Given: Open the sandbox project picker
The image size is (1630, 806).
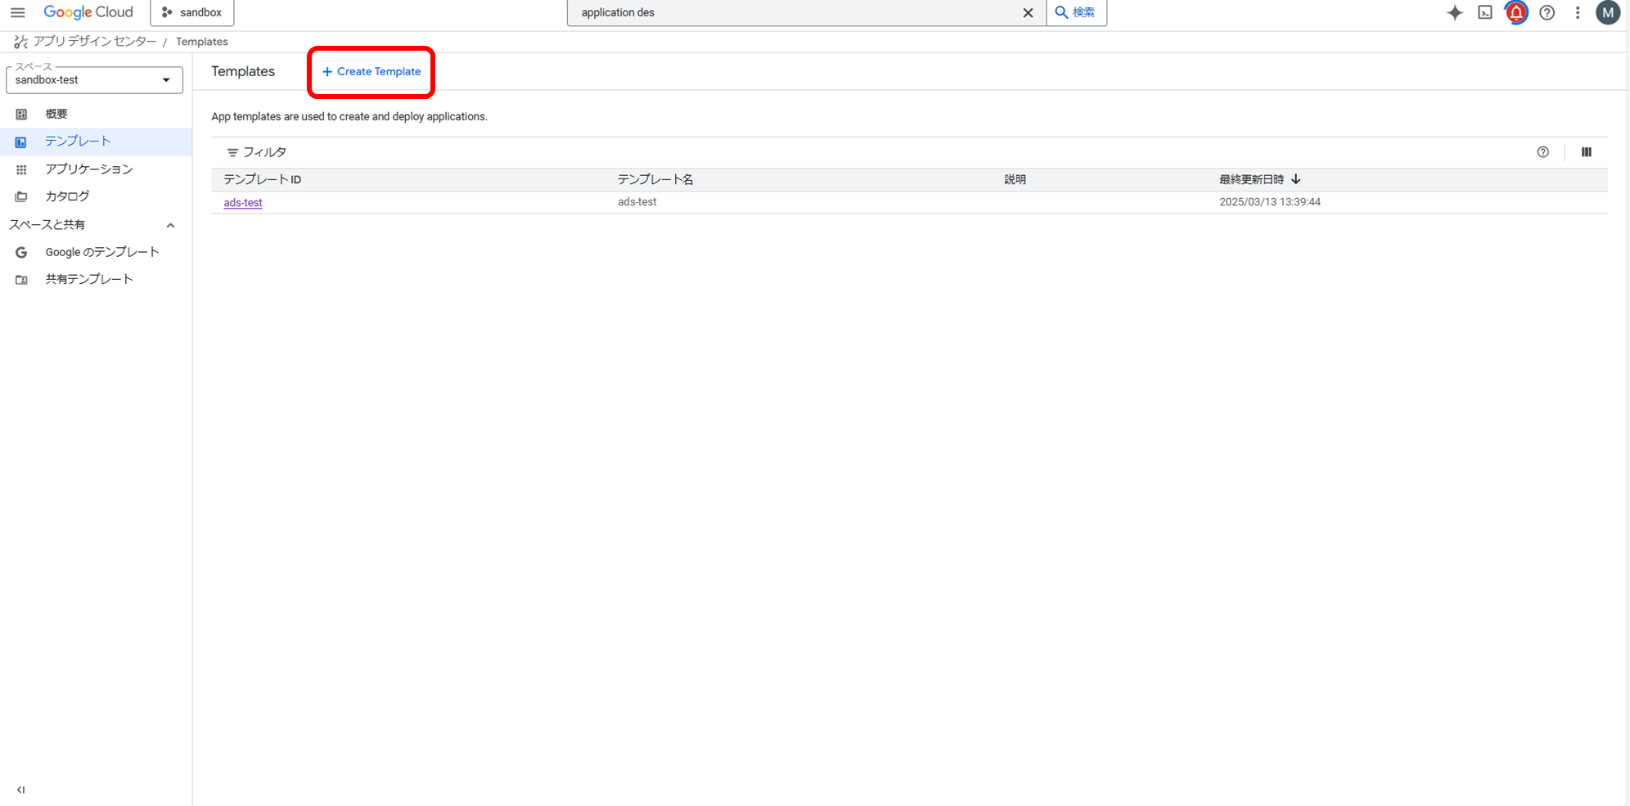Looking at the screenshot, I should pos(192,12).
